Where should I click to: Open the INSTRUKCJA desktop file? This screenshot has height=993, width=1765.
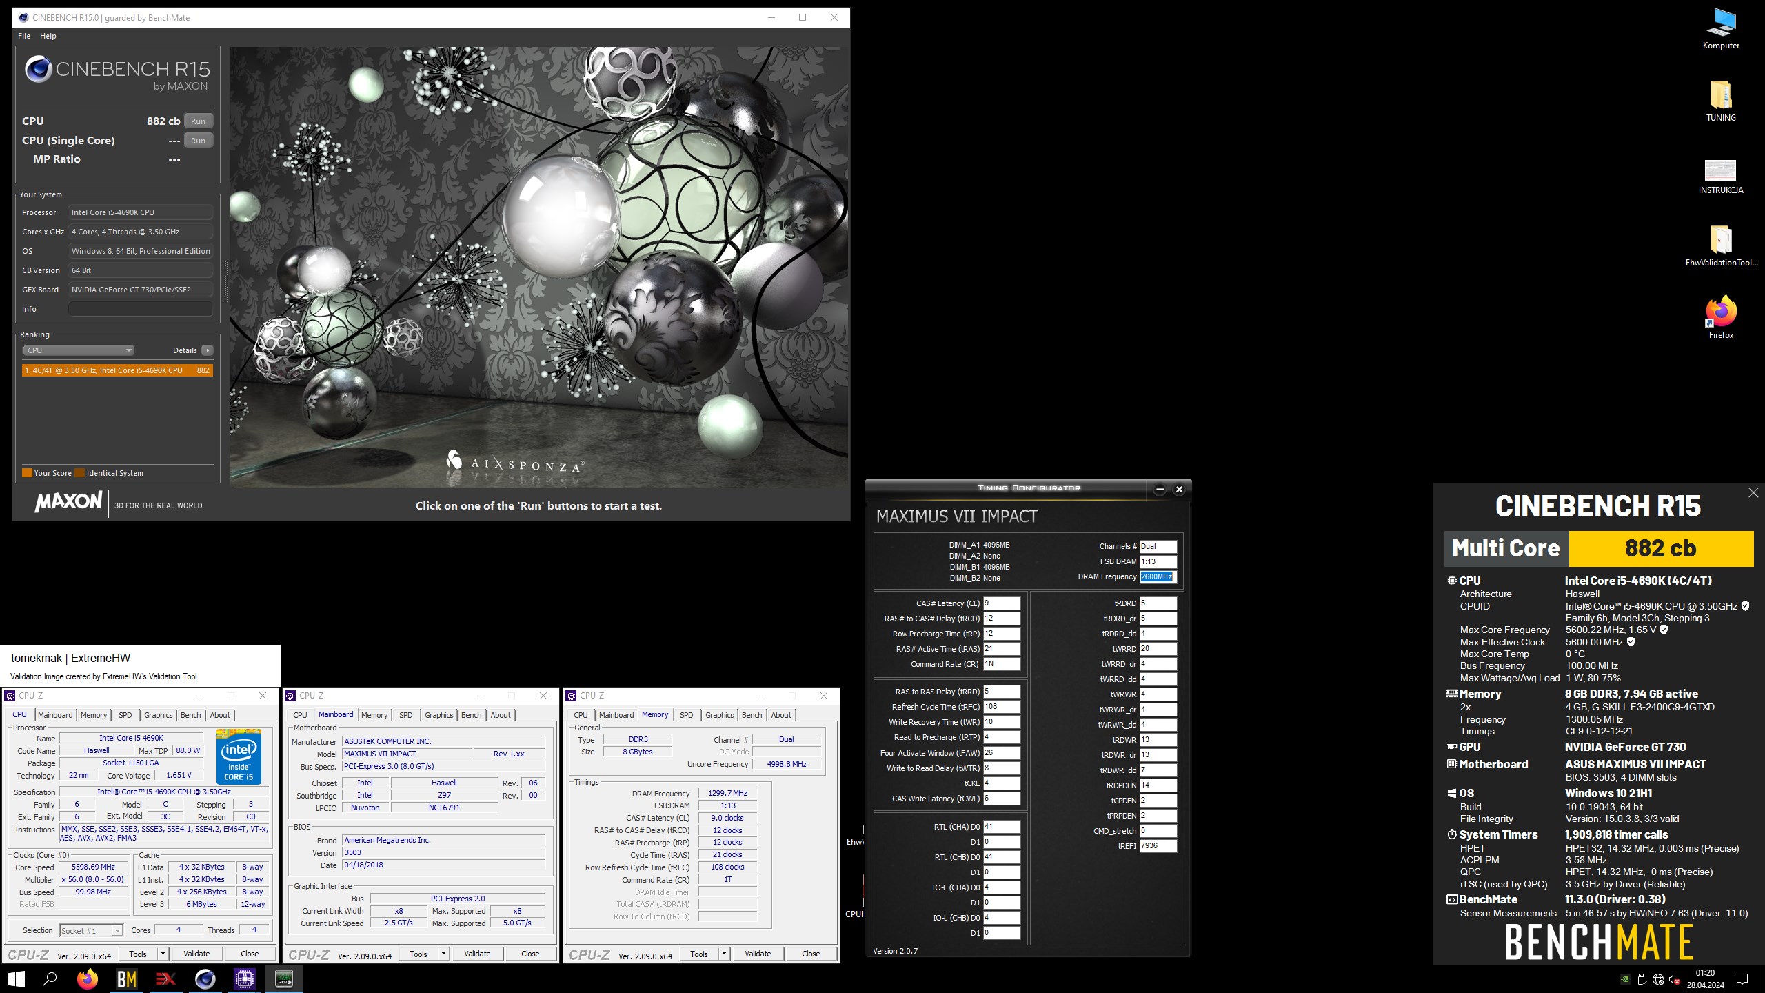coord(1721,177)
